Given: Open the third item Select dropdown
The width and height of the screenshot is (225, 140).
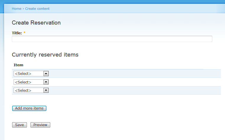Looking at the screenshot, I should tap(29, 90).
